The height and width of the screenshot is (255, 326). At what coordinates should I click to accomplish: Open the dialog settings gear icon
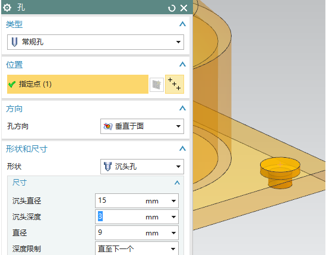(7, 8)
